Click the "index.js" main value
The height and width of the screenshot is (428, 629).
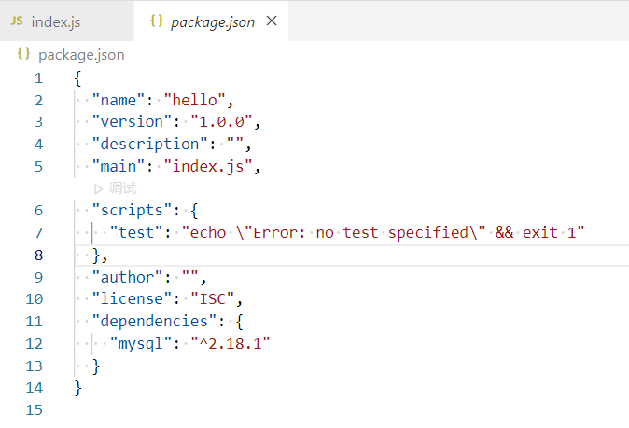click(208, 167)
